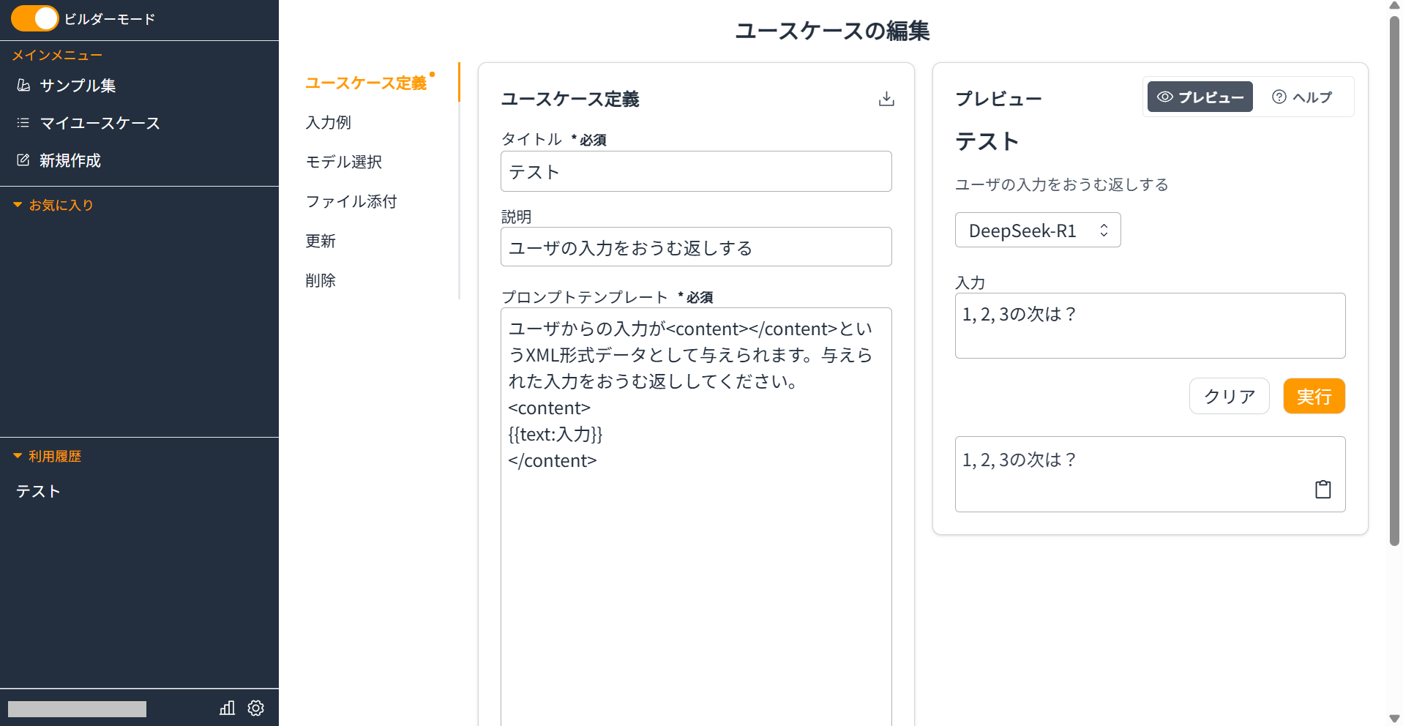The image size is (1403, 726).
Task: Open the ヘルプ help panel
Action: 1302,97
